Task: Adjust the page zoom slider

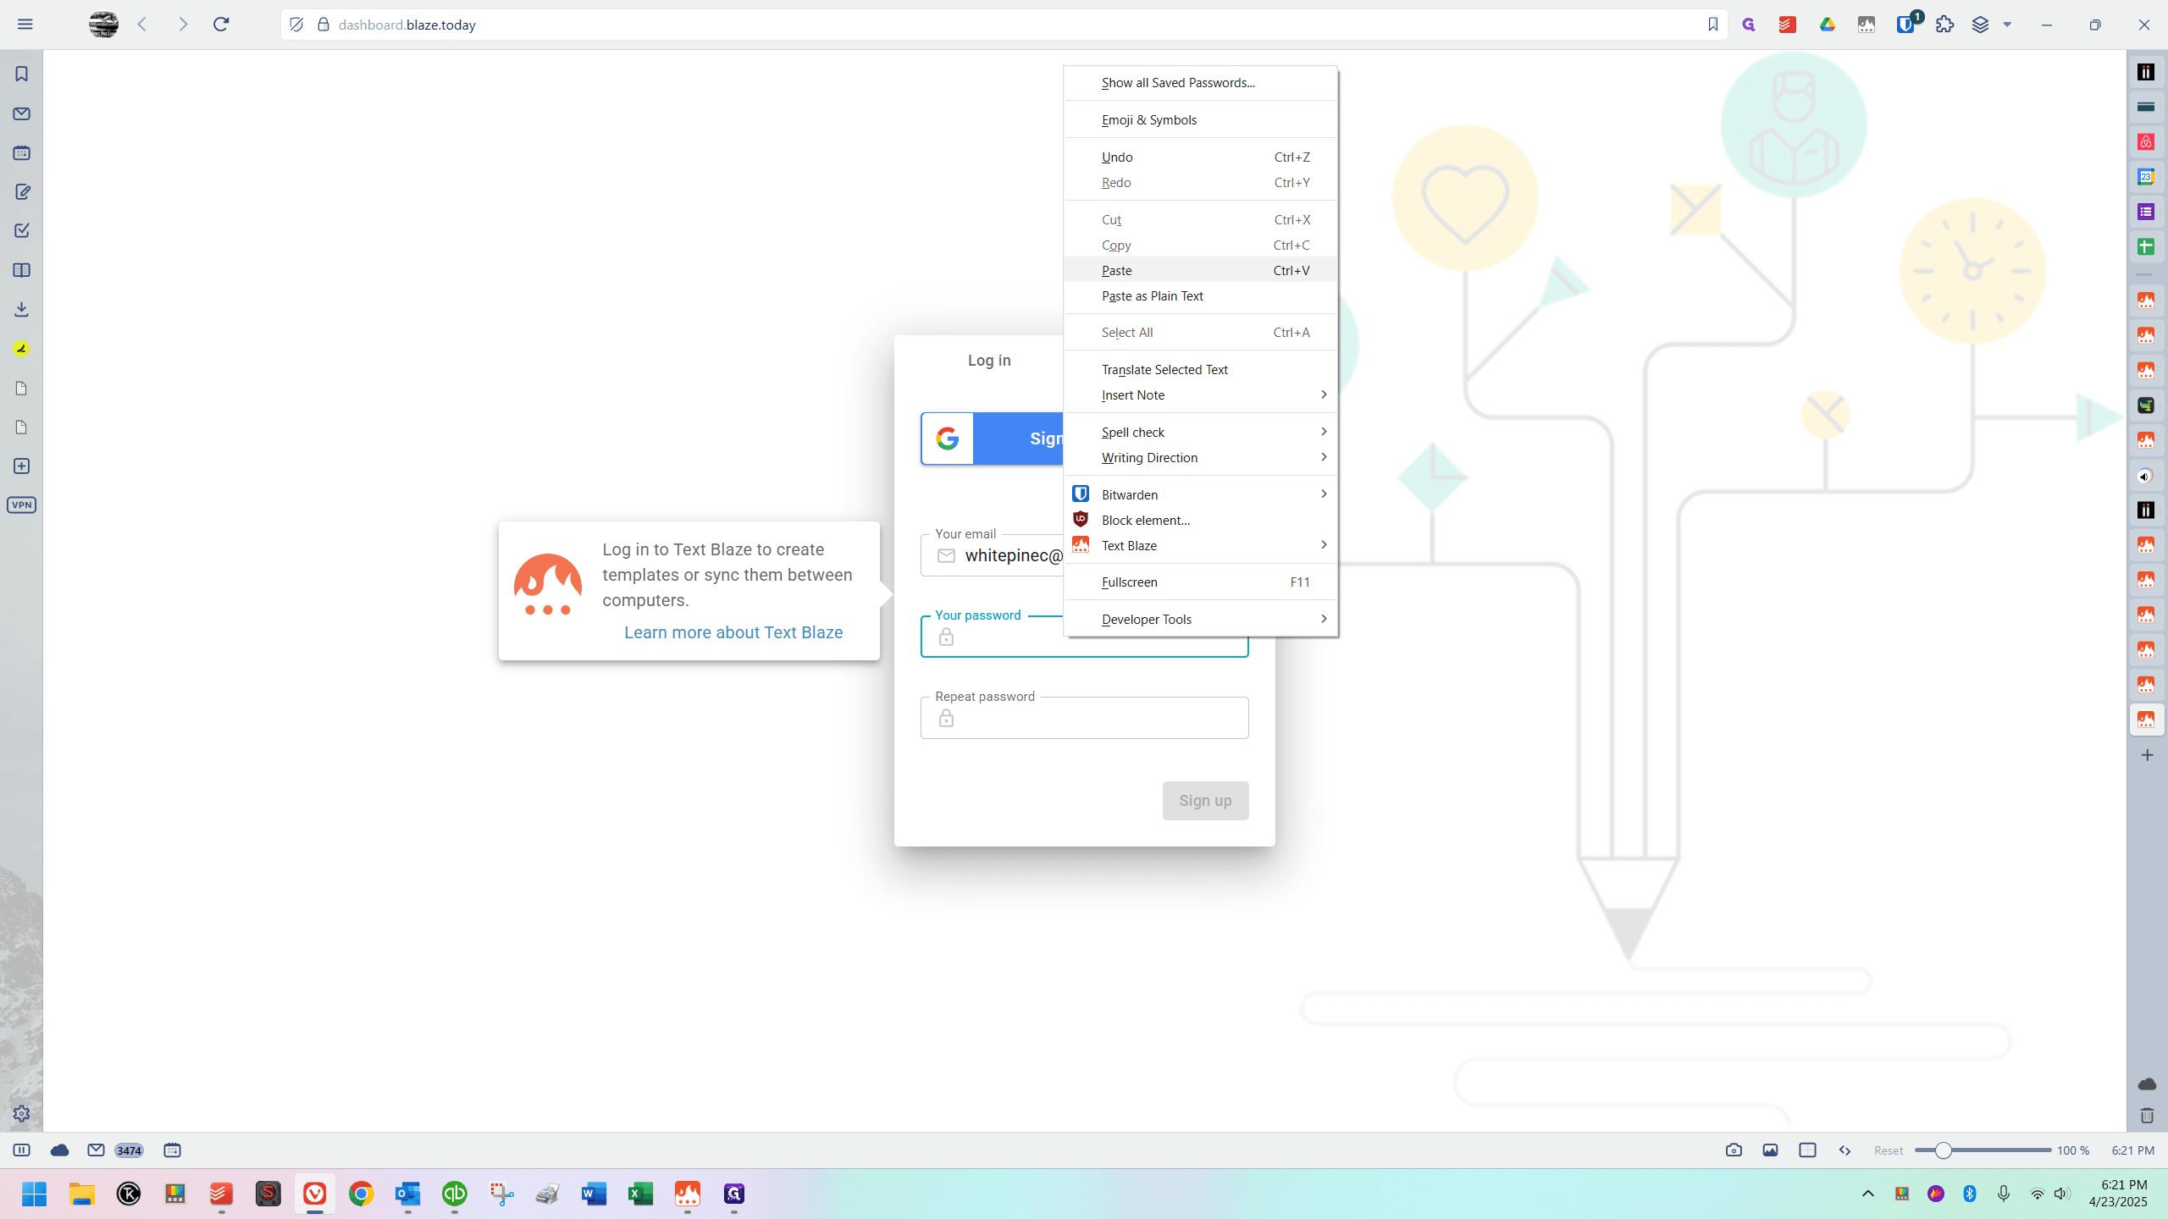Action: [1983, 1150]
